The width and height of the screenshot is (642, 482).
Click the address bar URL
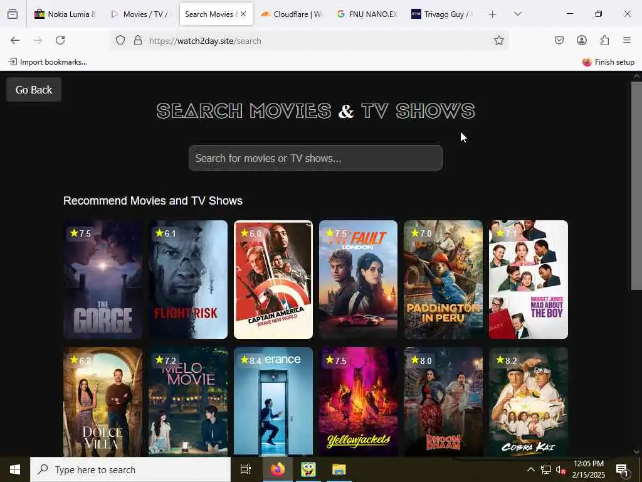[x=205, y=41]
